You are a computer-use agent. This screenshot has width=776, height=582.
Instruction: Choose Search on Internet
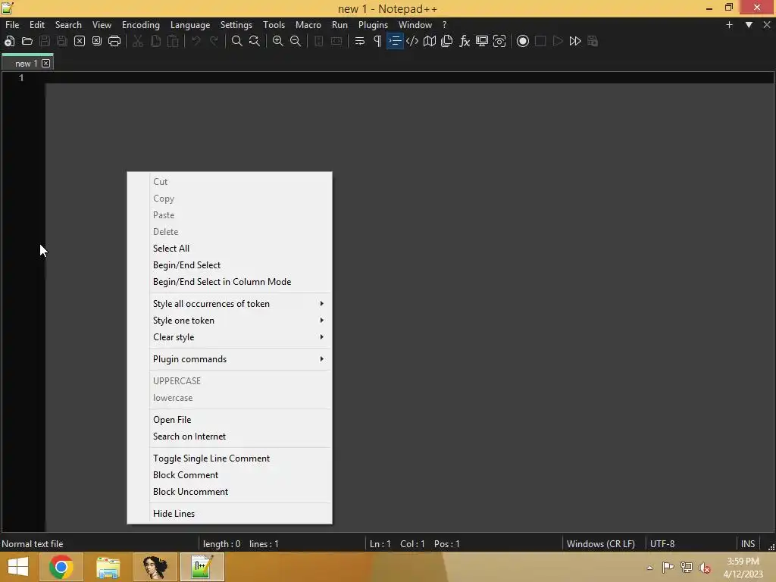coord(230,436)
